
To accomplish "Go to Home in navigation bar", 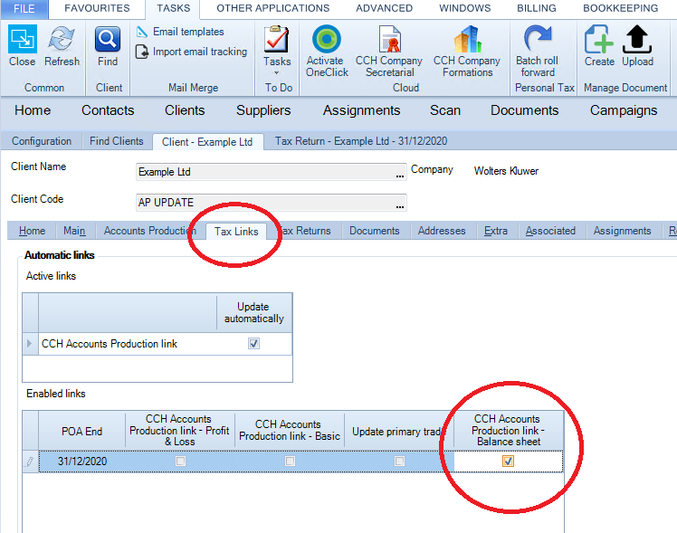I will coord(33,110).
